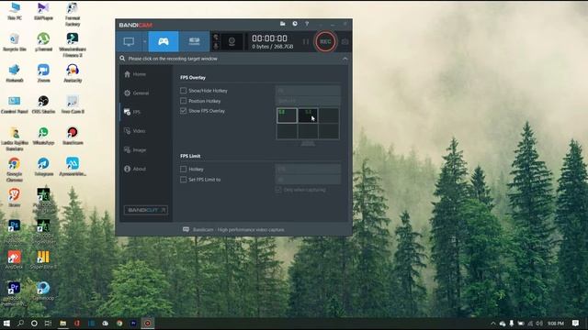This screenshot has height=330, width=588.
Task: Open screen recording mode dropdown arrow
Action: (145, 41)
